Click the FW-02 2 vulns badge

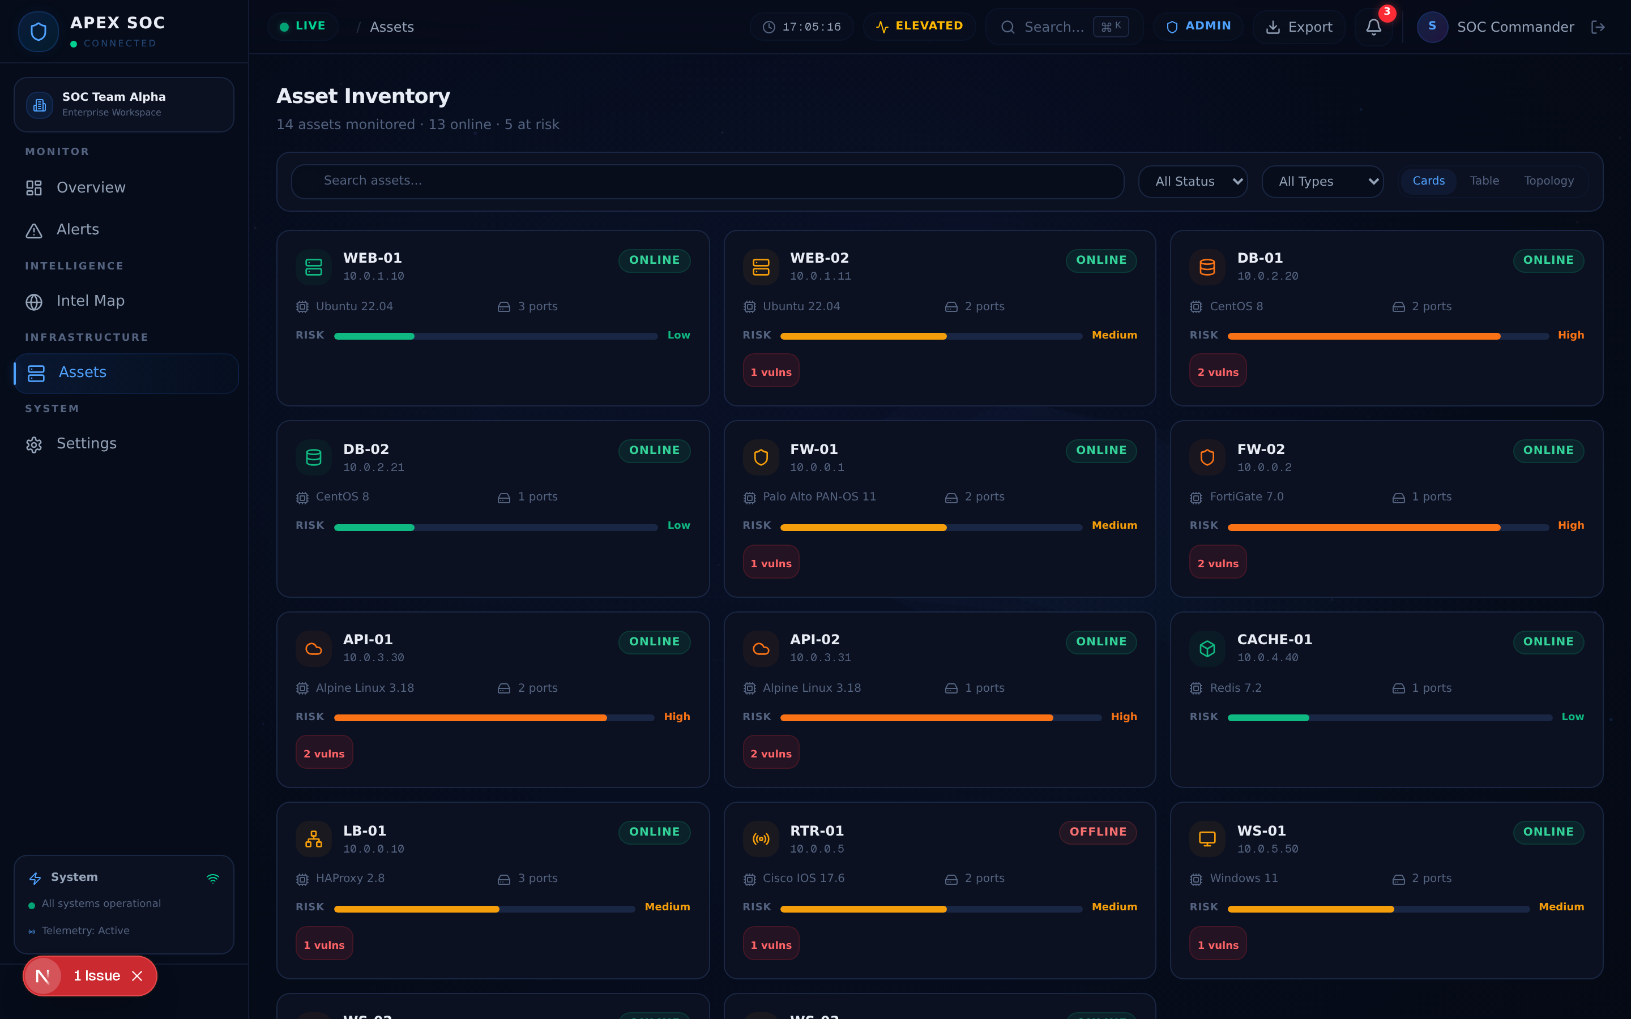tap(1217, 563)
